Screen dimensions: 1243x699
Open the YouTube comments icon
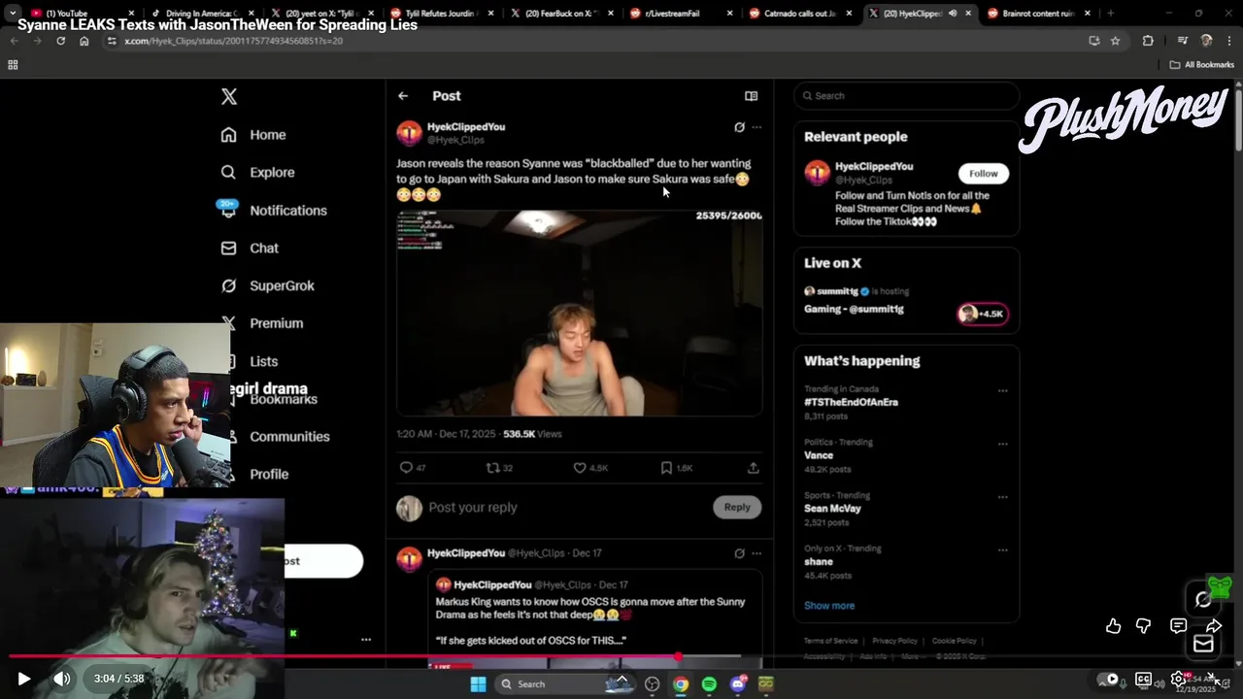(x=1178, y=626)
